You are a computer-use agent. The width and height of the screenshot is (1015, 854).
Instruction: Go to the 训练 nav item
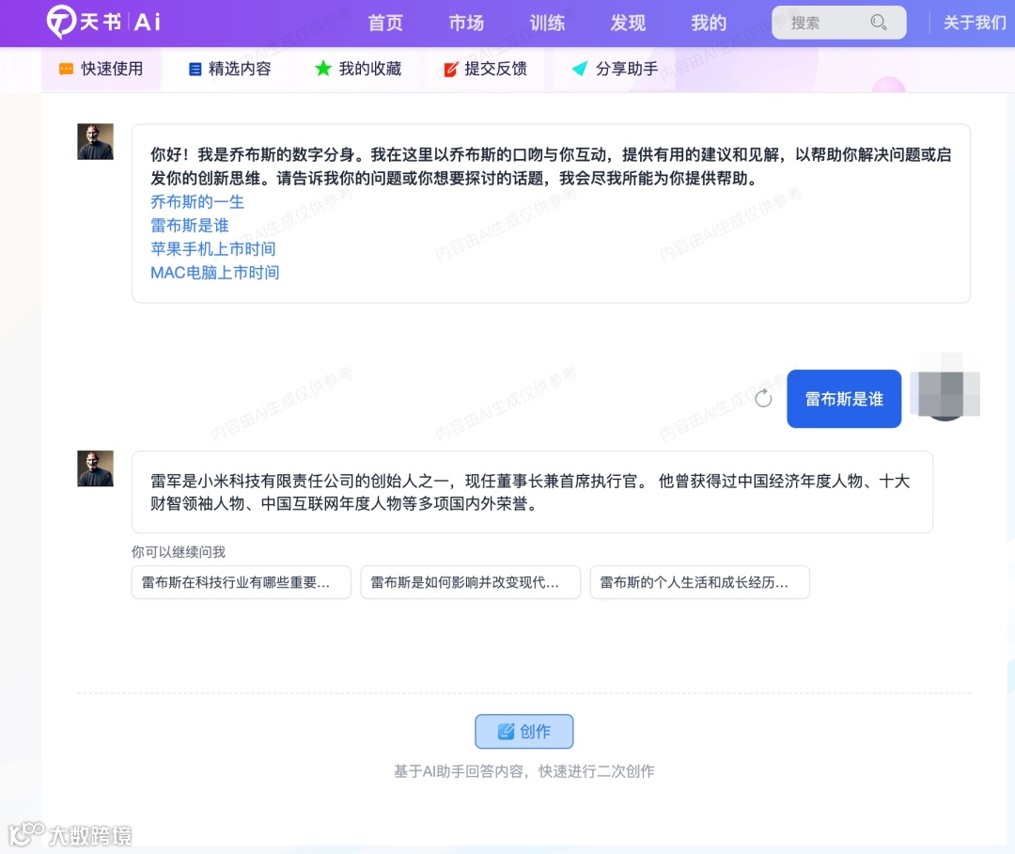pyautogui.click(x=548, y=24)
